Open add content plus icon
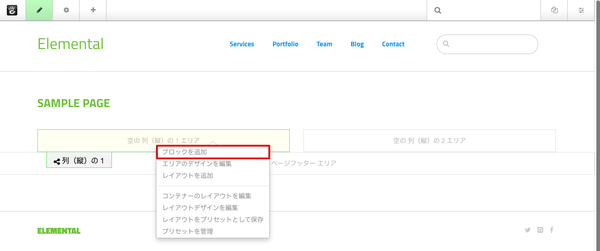This screenshot has width=600, height=251. point(93,10)
